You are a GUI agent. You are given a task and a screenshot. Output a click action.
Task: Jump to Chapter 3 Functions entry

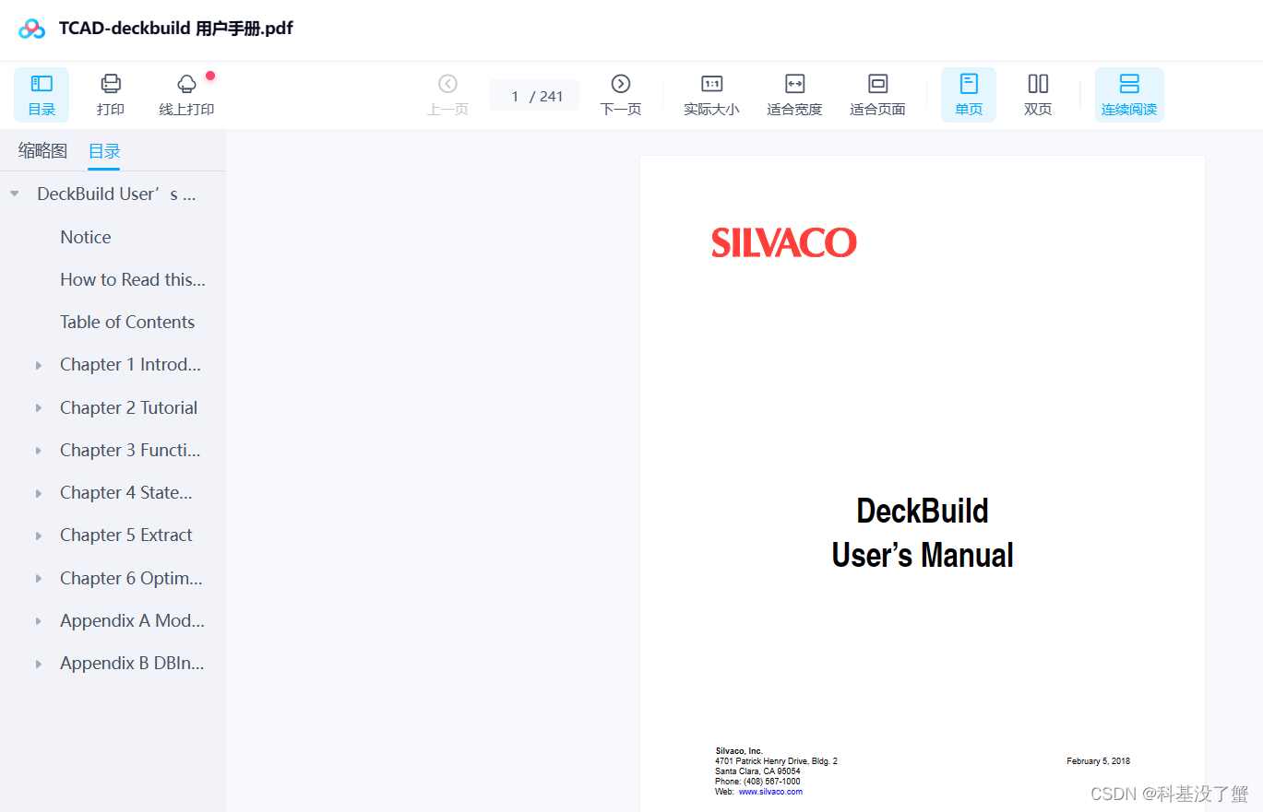tap(130, 450)
